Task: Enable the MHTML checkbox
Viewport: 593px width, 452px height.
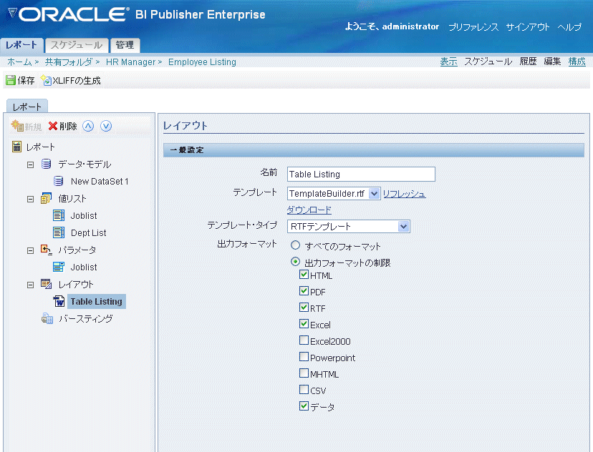Action: (x=304, y=373)
